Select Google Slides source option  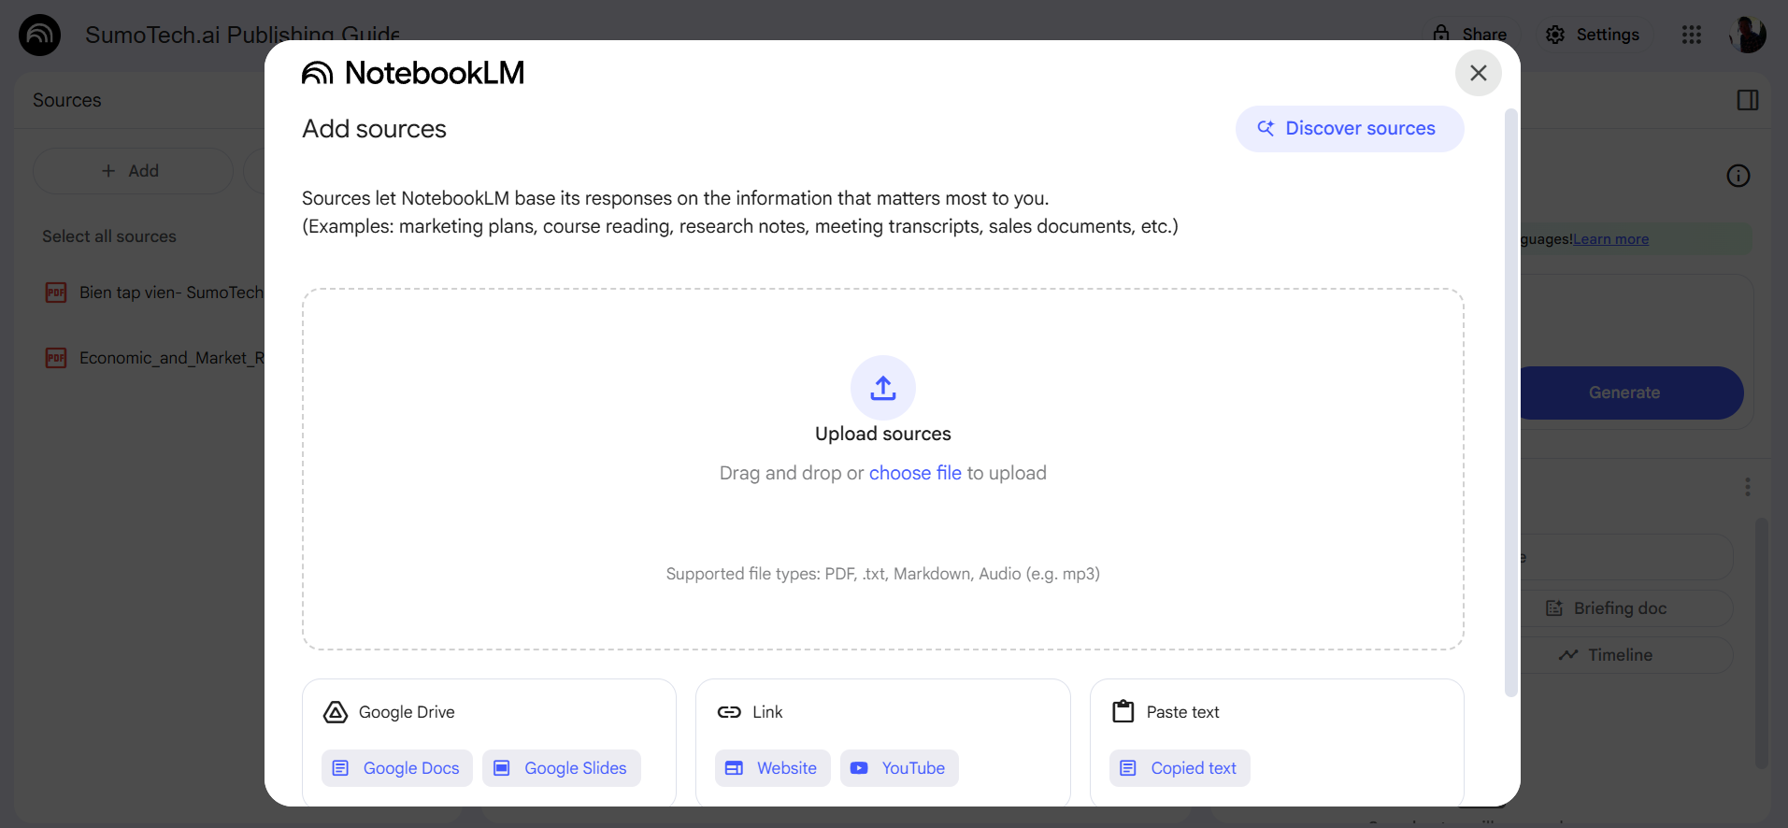562,768
